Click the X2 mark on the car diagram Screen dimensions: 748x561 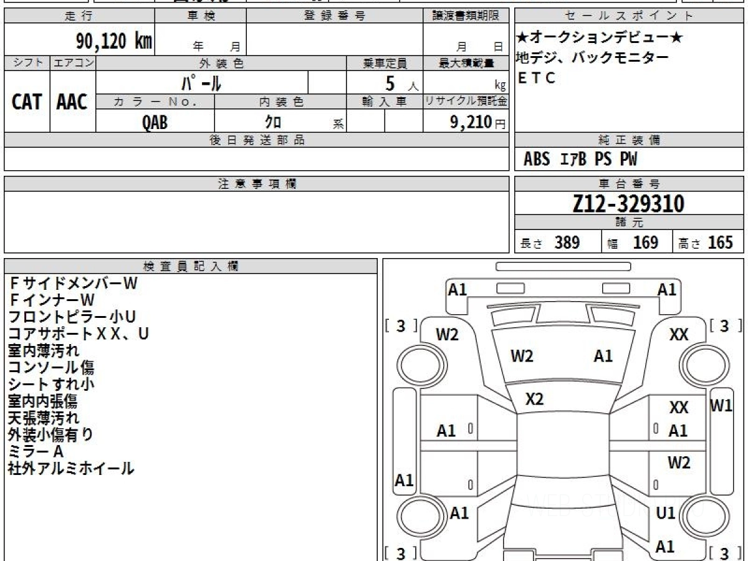tap(534, 400)
